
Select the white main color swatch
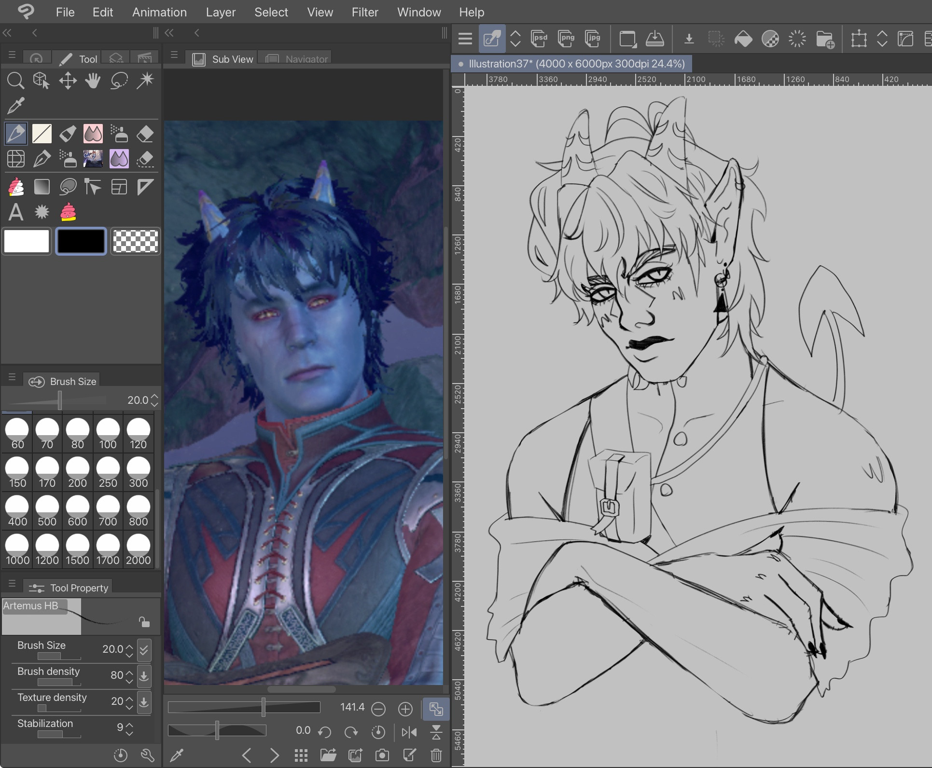click(27, 241)
